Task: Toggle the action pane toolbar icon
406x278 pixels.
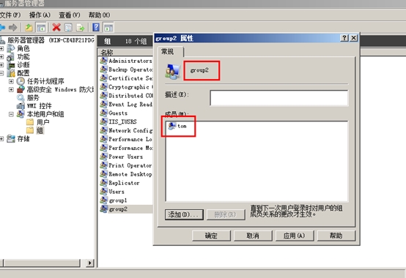Action: 108,27
